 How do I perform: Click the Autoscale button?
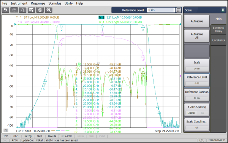[197, 21]
